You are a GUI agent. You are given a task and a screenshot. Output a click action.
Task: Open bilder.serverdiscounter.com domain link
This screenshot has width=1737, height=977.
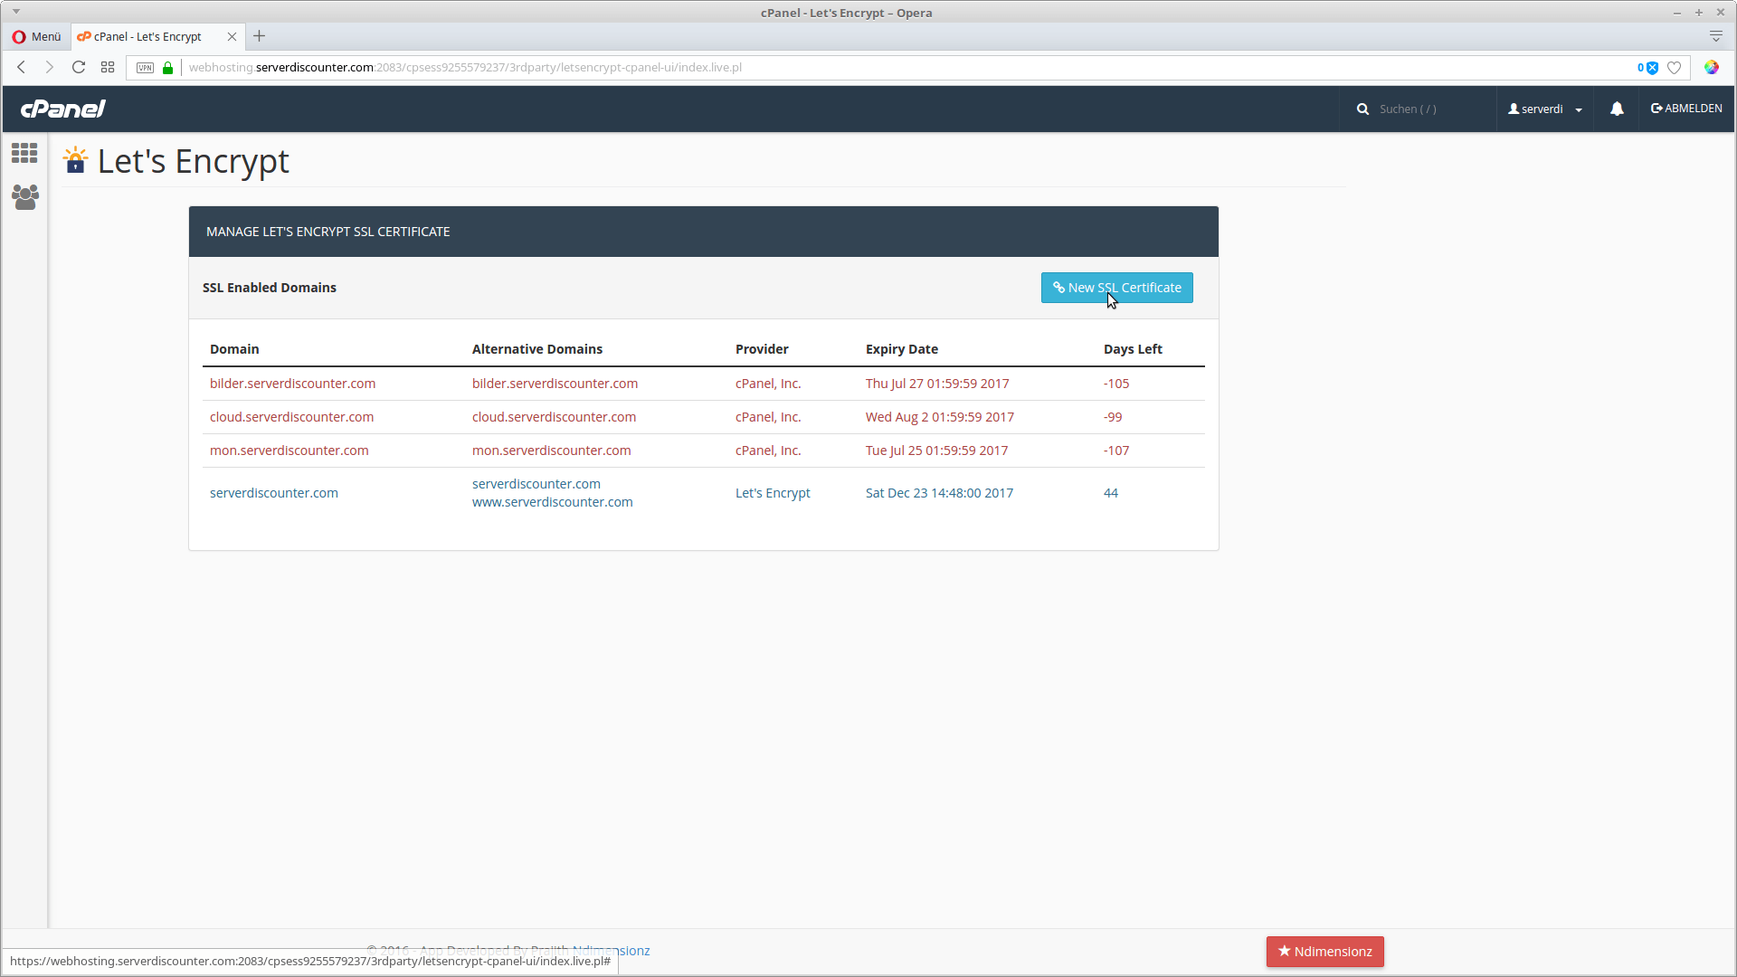pos(292,384)
